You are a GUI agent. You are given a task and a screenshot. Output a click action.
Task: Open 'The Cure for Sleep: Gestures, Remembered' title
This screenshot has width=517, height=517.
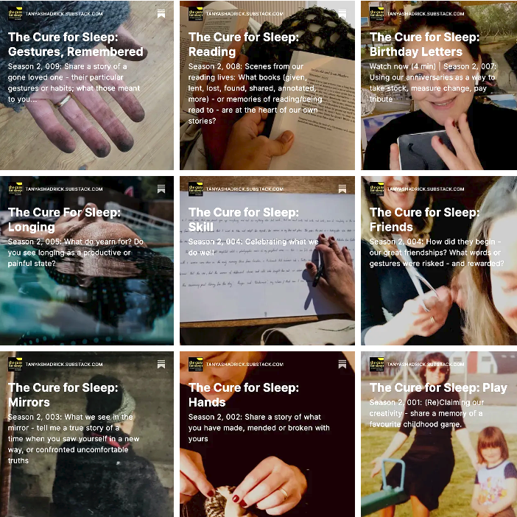click(76, 44)
